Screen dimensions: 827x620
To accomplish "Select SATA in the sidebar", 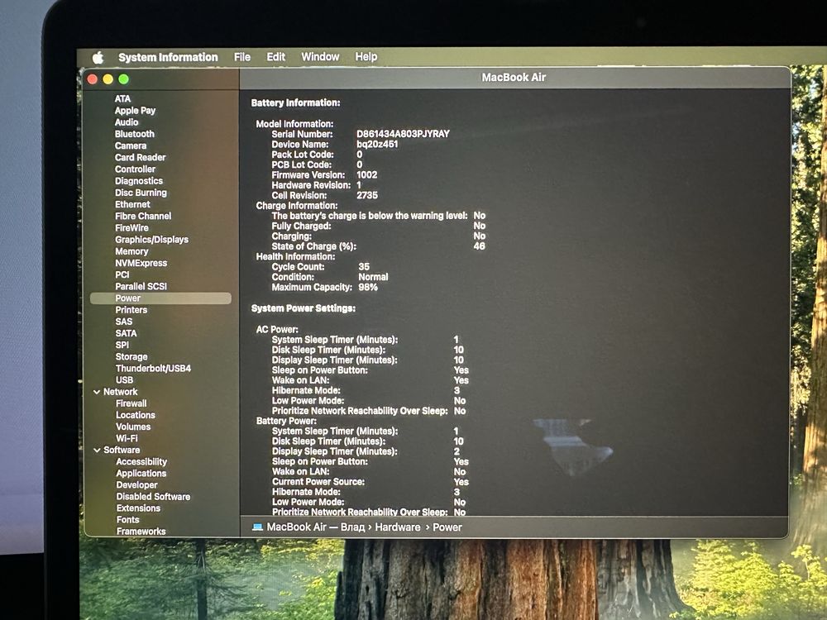I will coord(126,333).
